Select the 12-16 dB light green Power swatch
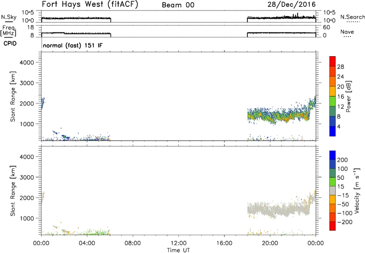Screen dimensions: 365x253 point(333,101)
